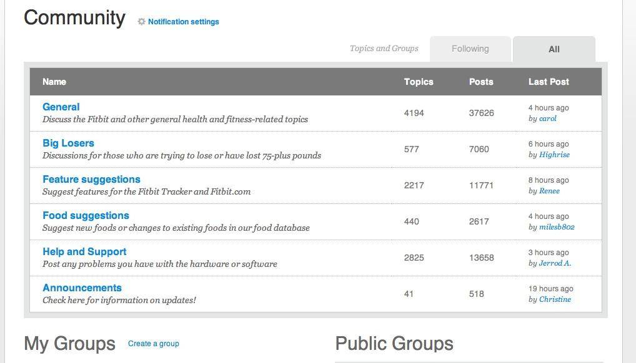Click the Last Post column header
636x363 pixels.
549,82
